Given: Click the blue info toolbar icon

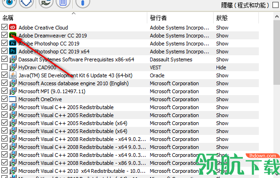Looking at the screenshot, I should 82,2.
